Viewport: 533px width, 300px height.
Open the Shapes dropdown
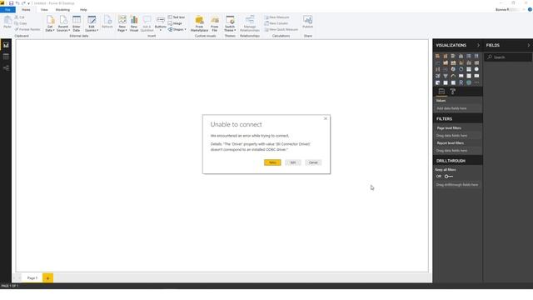(177, 29)
